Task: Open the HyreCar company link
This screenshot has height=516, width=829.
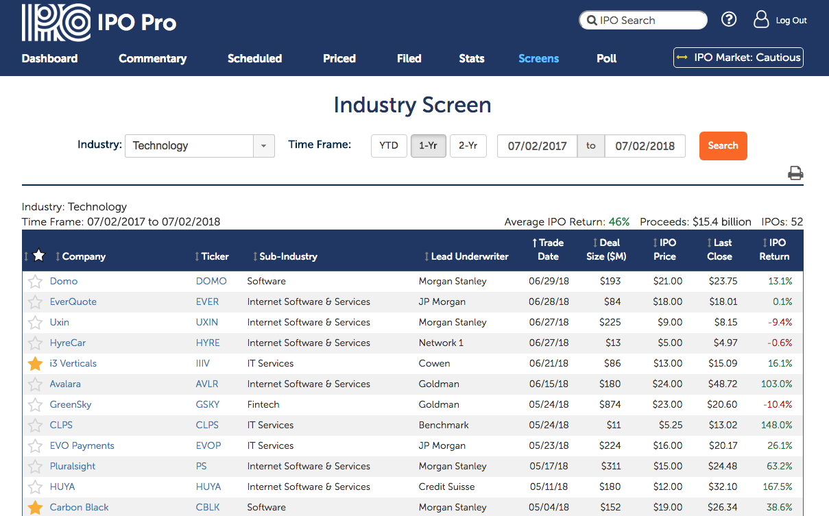Action: pos(68,343)
